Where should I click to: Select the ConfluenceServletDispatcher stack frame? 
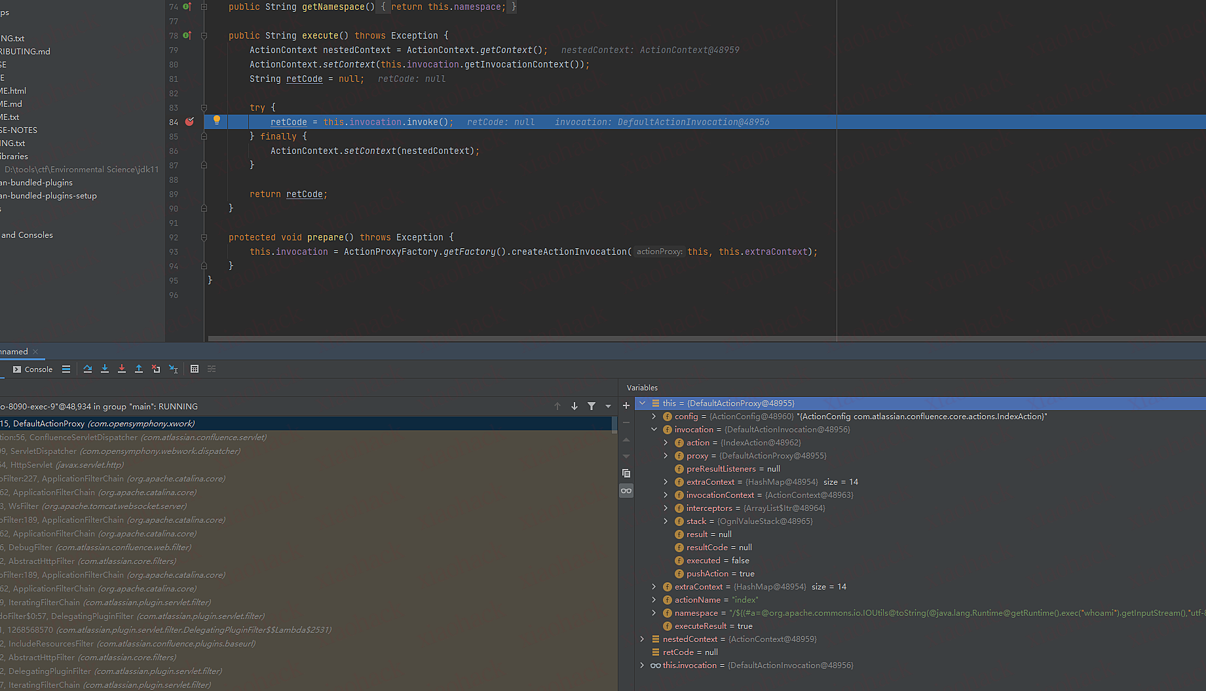coord(305,438)
